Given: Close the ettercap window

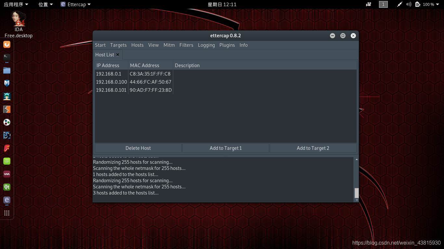Looking at the screenshot, I should click(x=353, y=36).
